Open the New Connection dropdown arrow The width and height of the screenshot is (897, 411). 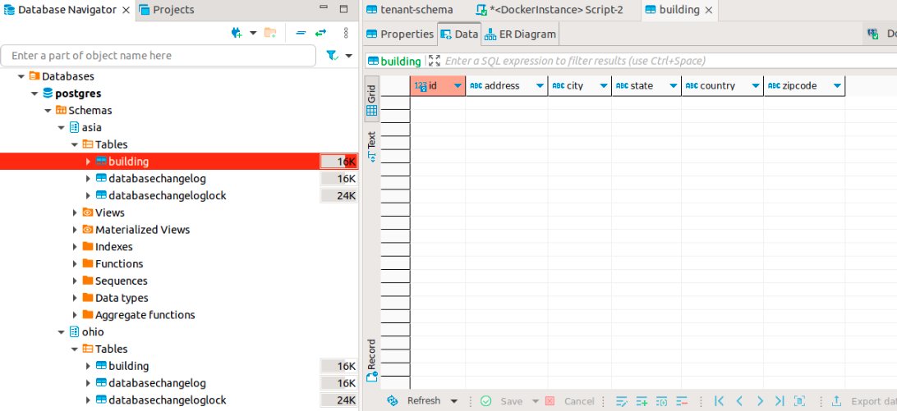coord(254,33)
